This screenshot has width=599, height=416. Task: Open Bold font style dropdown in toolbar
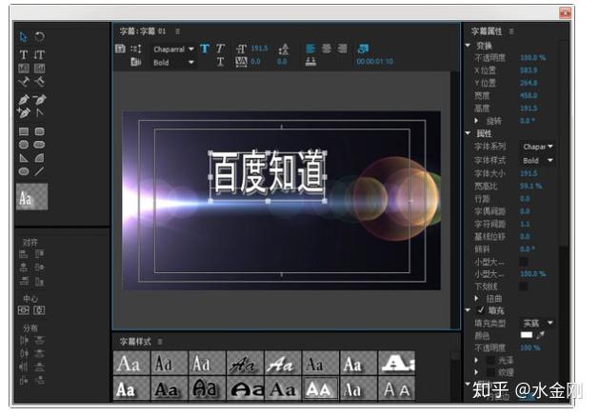[x=173, y=62]
